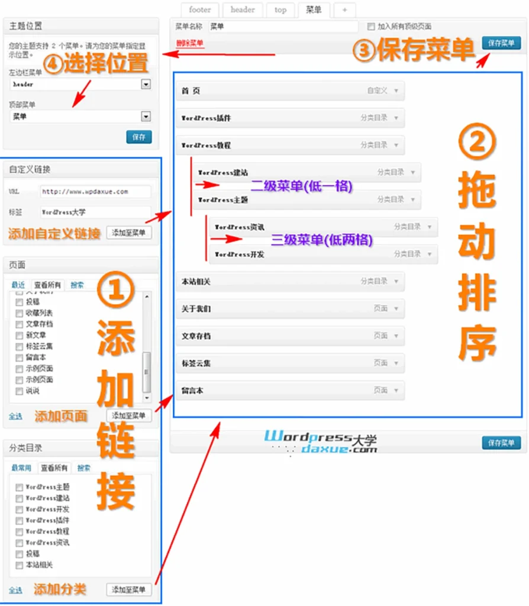The height and width of the screenshot is (606, 529).
Task: Open the 顶部菜单 dropdown in theme locations
Action: tap(146, 117)
